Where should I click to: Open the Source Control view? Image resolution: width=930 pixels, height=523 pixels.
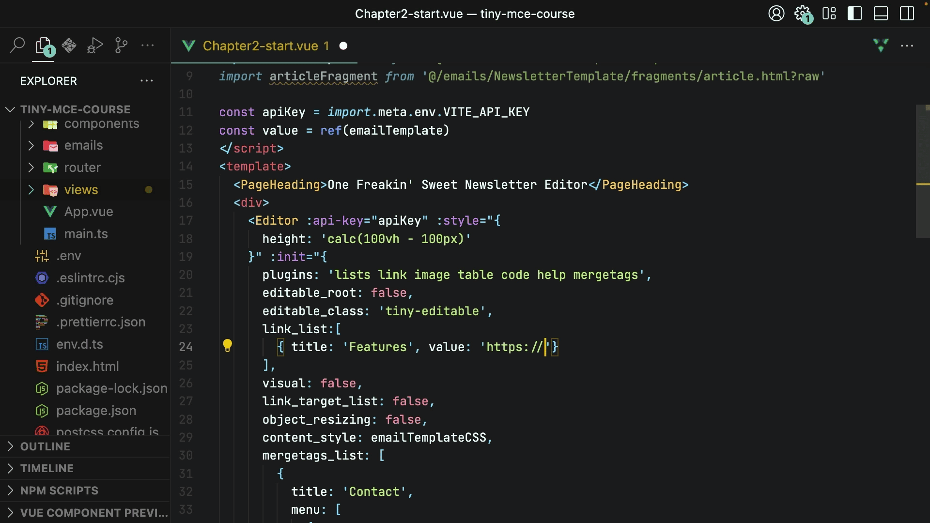[x=121, y=46]
